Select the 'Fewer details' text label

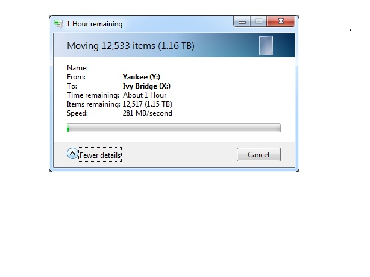coord(100,155)
